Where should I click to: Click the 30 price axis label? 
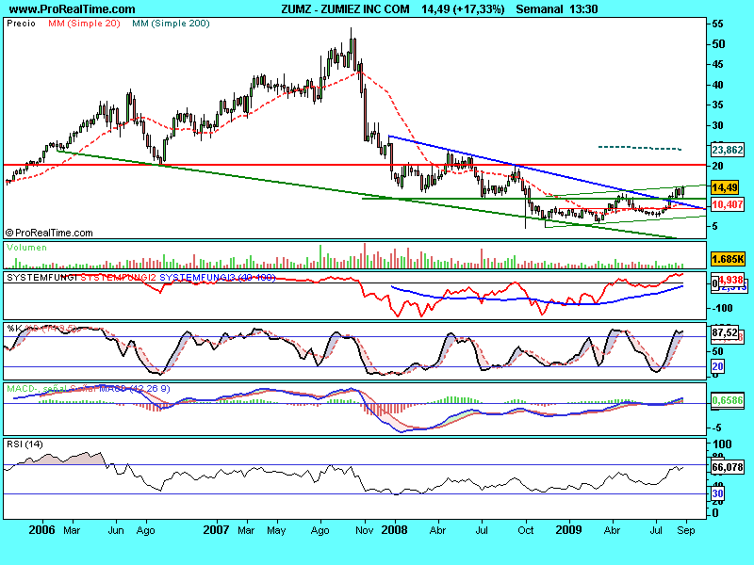tap(718, 125)
